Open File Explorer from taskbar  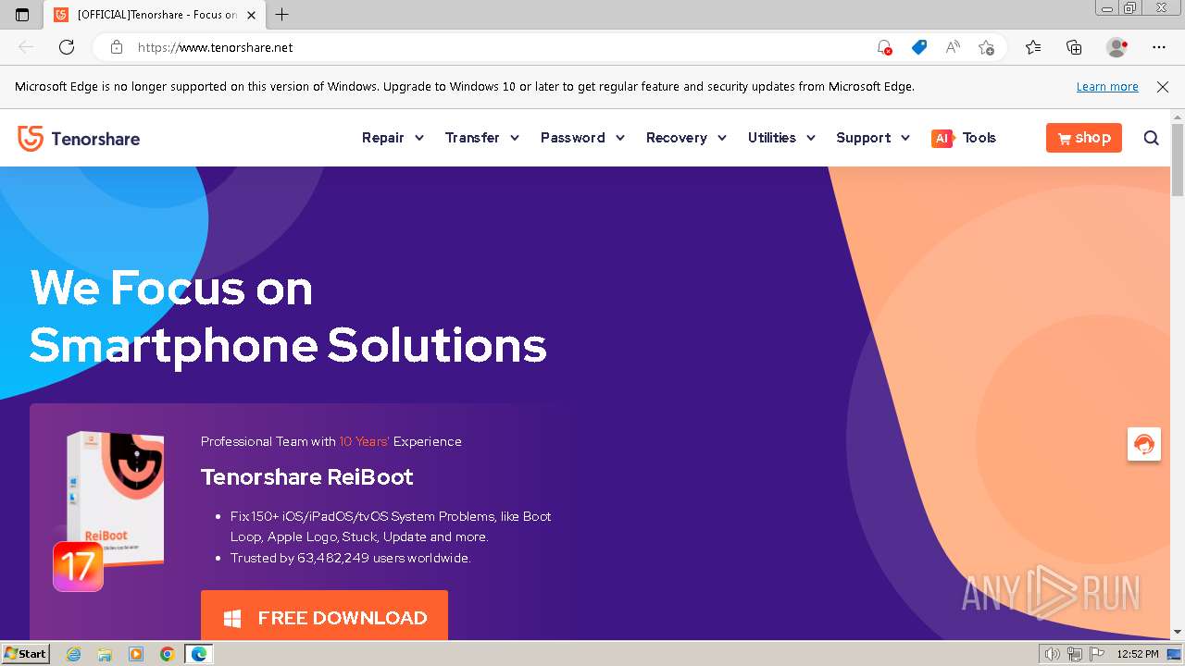coord(105,654)
